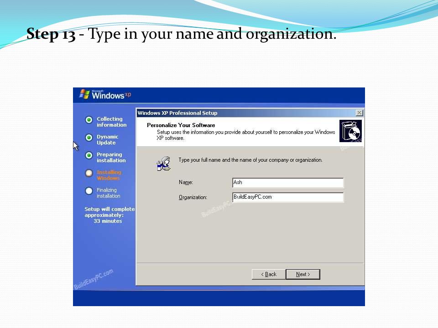Viewport: 438px width, 328px height.
Task: Click the software box and CD icon
Action: (350, 131)
